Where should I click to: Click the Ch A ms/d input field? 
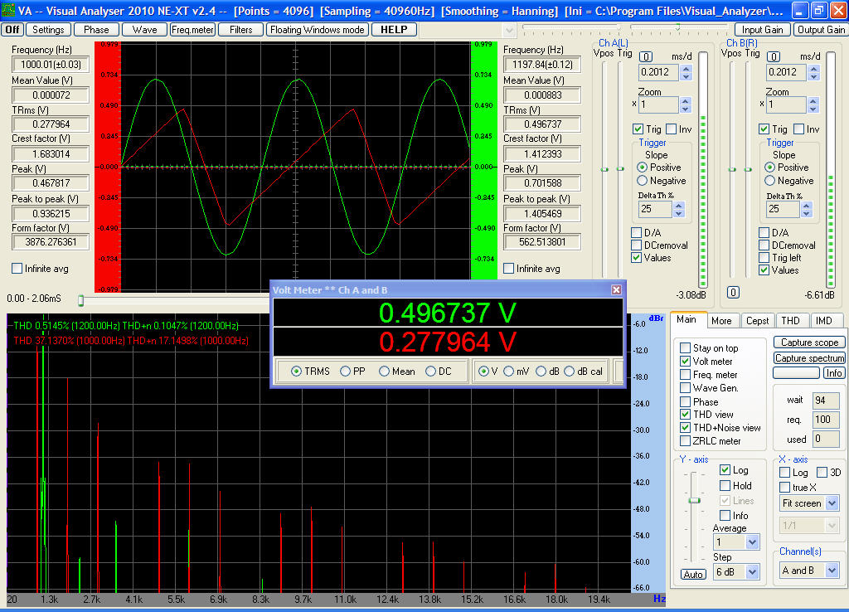coord(658,72)
